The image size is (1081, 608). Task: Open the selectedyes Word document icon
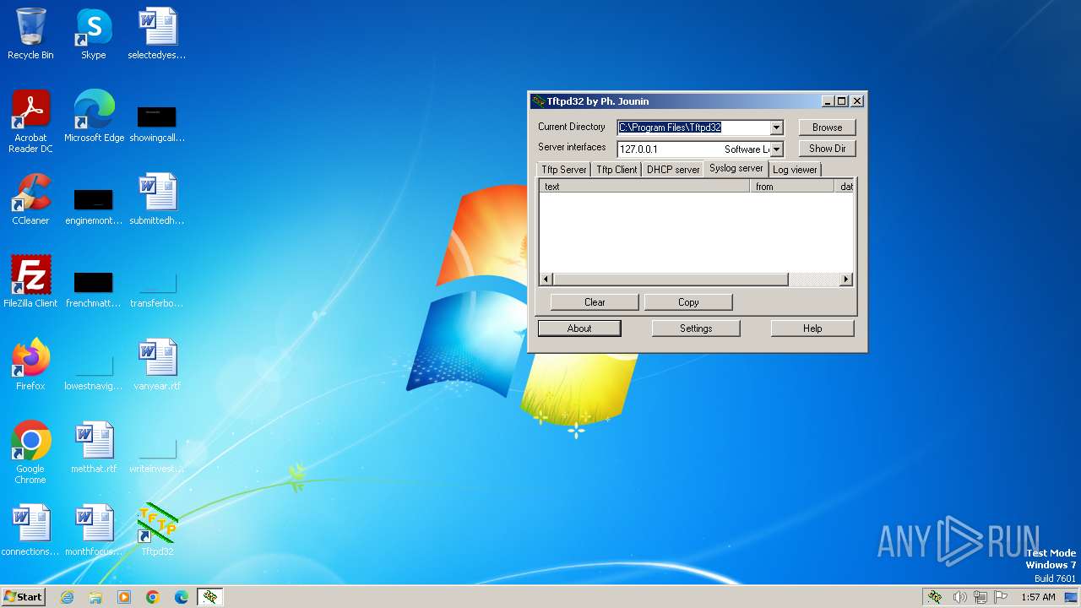157,34
